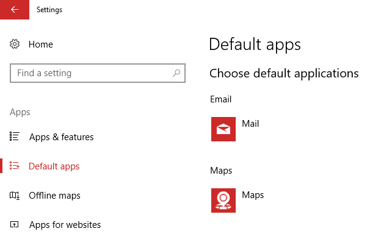Open the Home settings page

tap(41, 44)
